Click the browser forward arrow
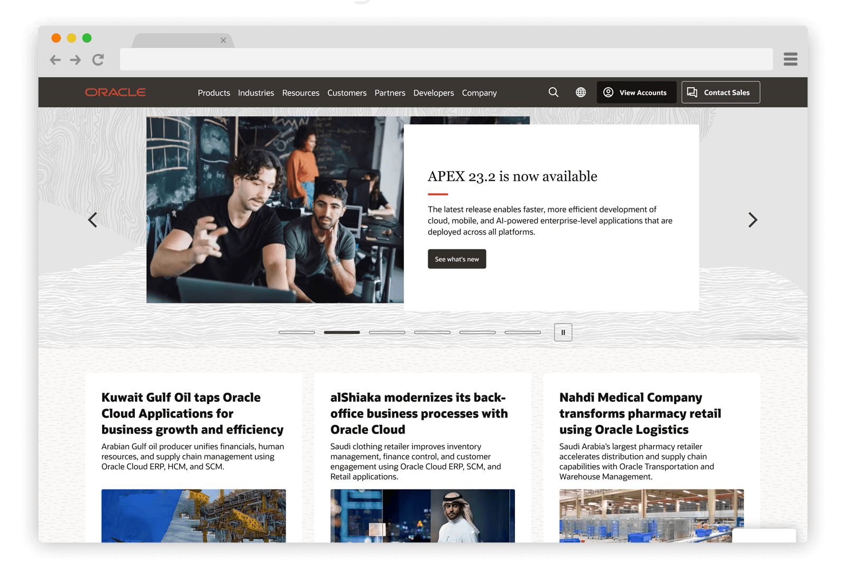Screen dimensions: 846x582 pos(76,60)
